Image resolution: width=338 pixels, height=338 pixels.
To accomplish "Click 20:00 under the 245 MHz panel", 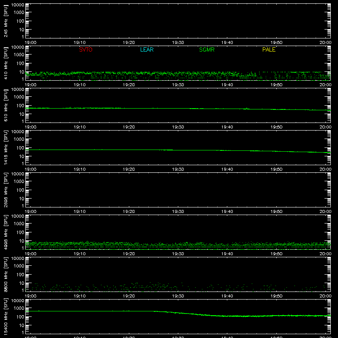I will coord(325,43).
